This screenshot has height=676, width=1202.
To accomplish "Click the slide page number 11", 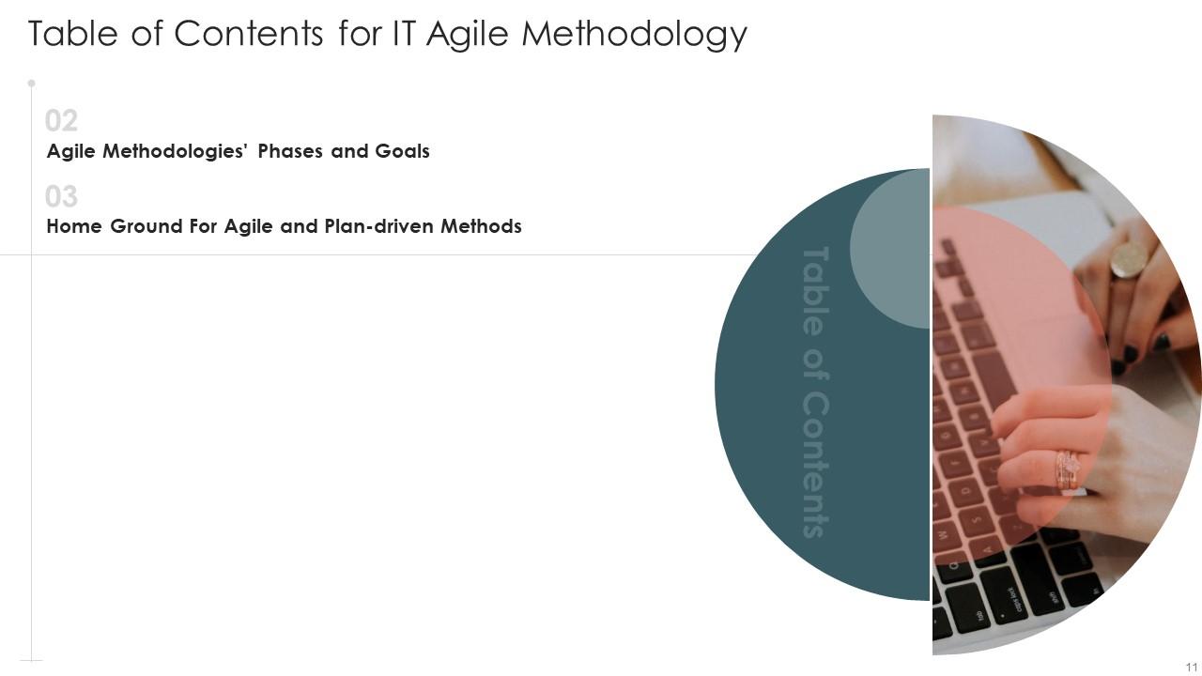I will click(1191, 666).
